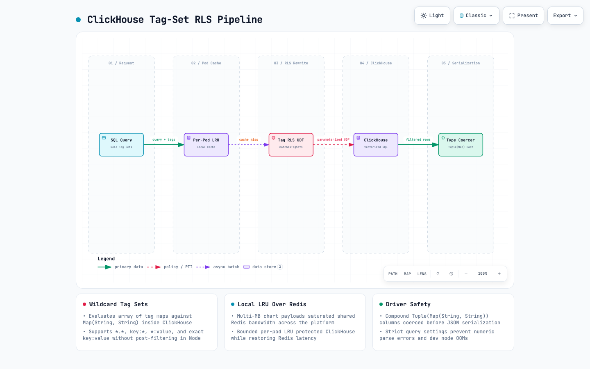Select the ClickHouse node
This screenshot has height=369, width=590.
[x=376, y=145]
